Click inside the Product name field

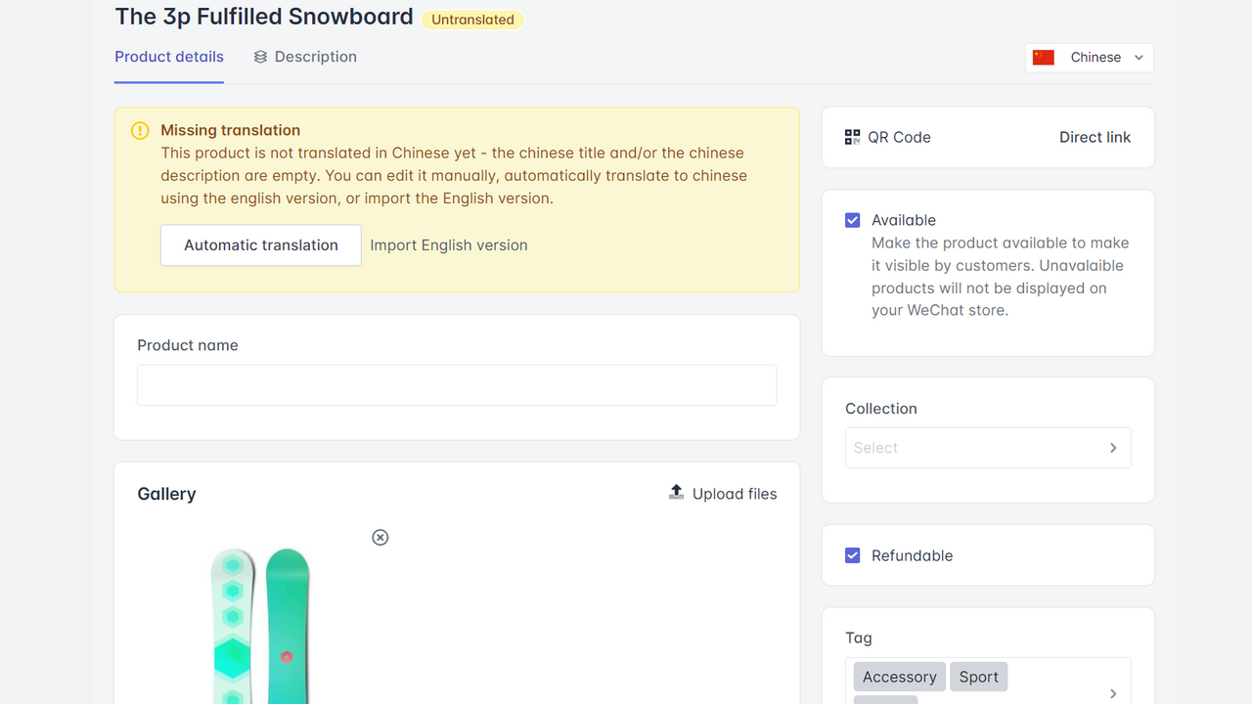[456, 384]
